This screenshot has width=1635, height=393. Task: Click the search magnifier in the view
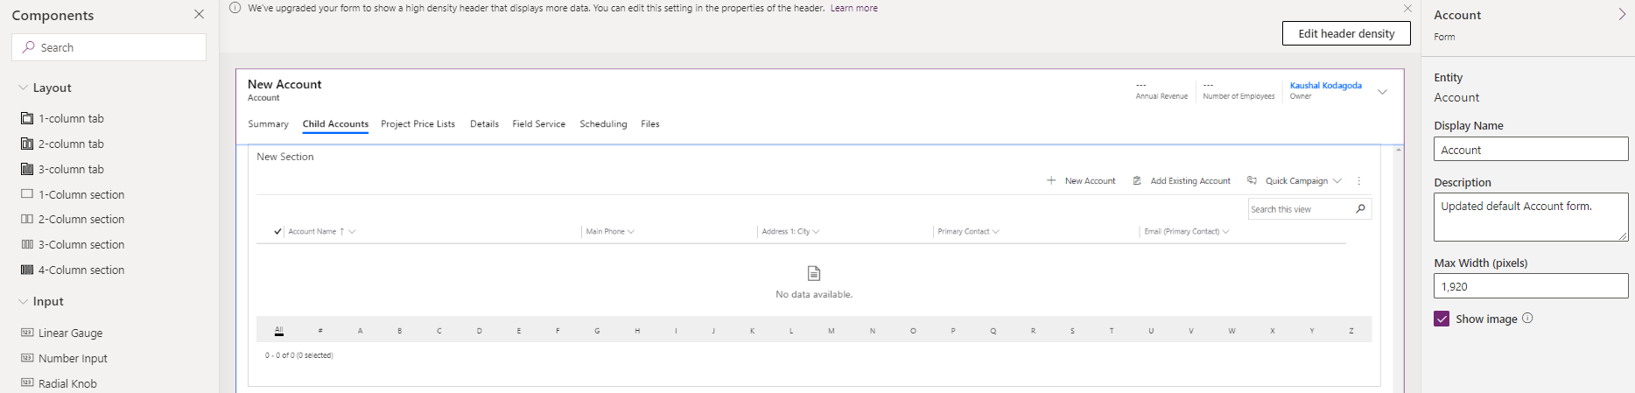tap(1360, 209)
